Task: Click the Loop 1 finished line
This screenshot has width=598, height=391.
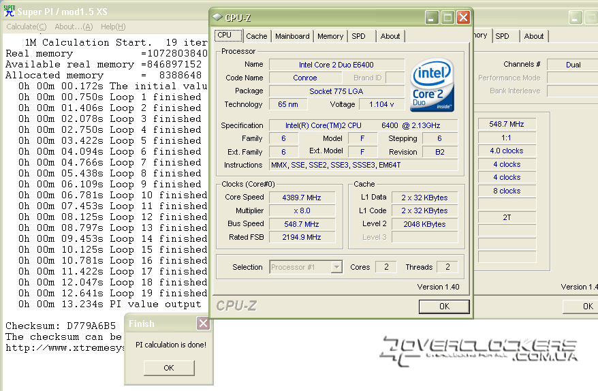Action: pyautogui.click(x=110, y=97)
